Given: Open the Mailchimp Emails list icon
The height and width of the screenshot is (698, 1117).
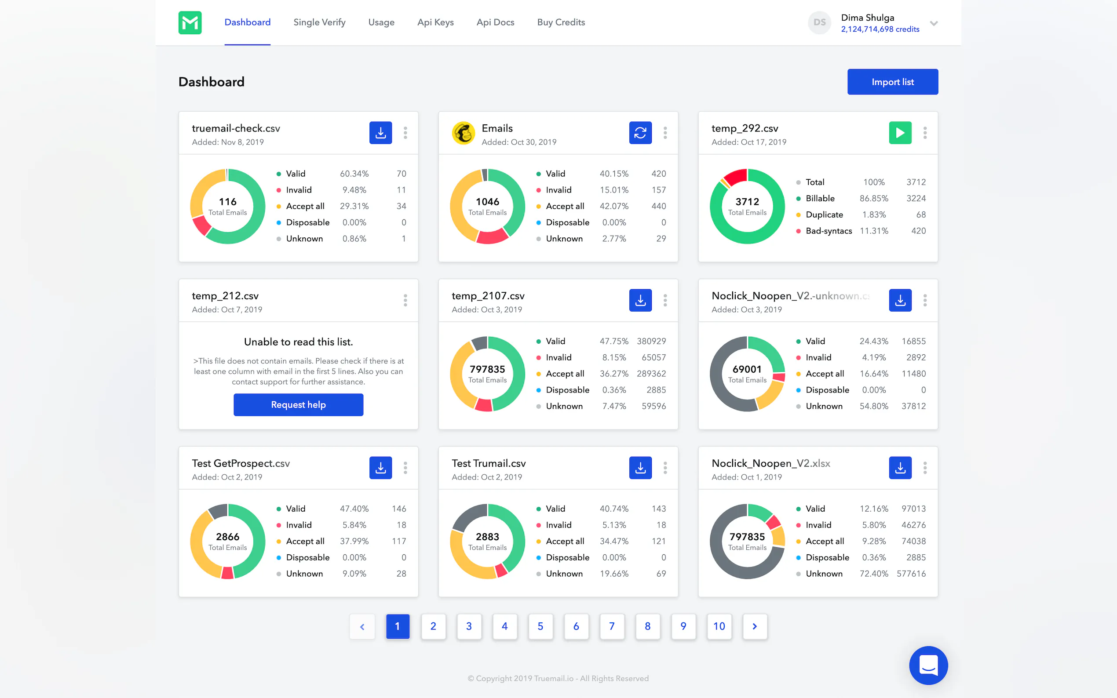Looking at the screenshot, I should 463,134.
